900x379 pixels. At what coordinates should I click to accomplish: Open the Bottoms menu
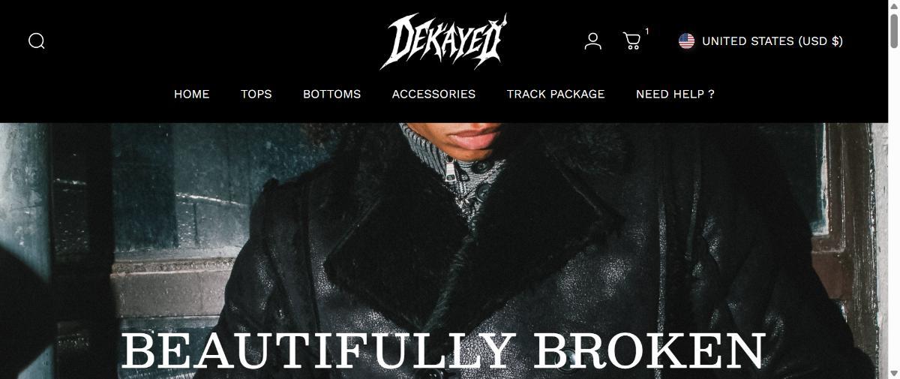pyautogui.click(x=331, y=94)
